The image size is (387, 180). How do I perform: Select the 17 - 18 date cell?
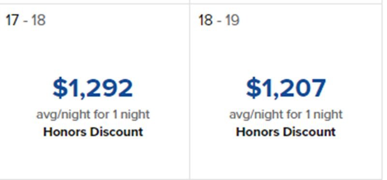pos(94,91)
